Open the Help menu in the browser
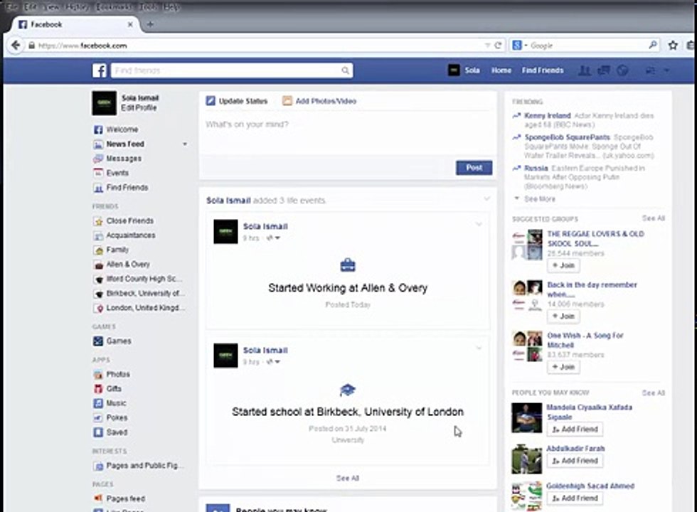697x512 pixels. click(x=171, y=7)
